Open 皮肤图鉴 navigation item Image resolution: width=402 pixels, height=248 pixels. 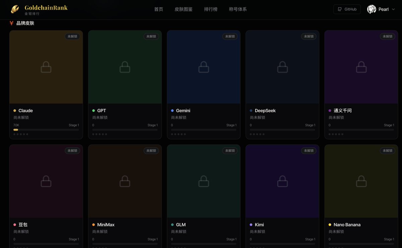tap(184, 9)
